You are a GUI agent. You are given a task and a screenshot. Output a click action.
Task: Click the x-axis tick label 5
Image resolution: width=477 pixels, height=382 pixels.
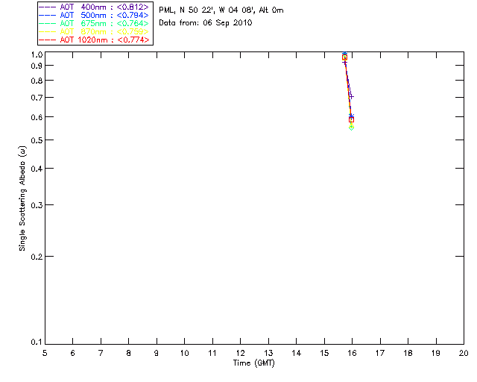[x=45, y=353]
